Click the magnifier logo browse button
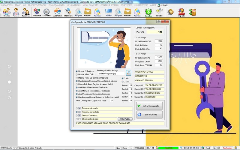The height and width of the screenshot is (150, 240). [x=128, y=73]
